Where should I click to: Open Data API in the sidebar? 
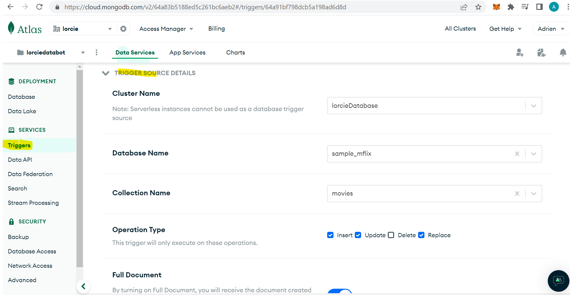point(20,160)
